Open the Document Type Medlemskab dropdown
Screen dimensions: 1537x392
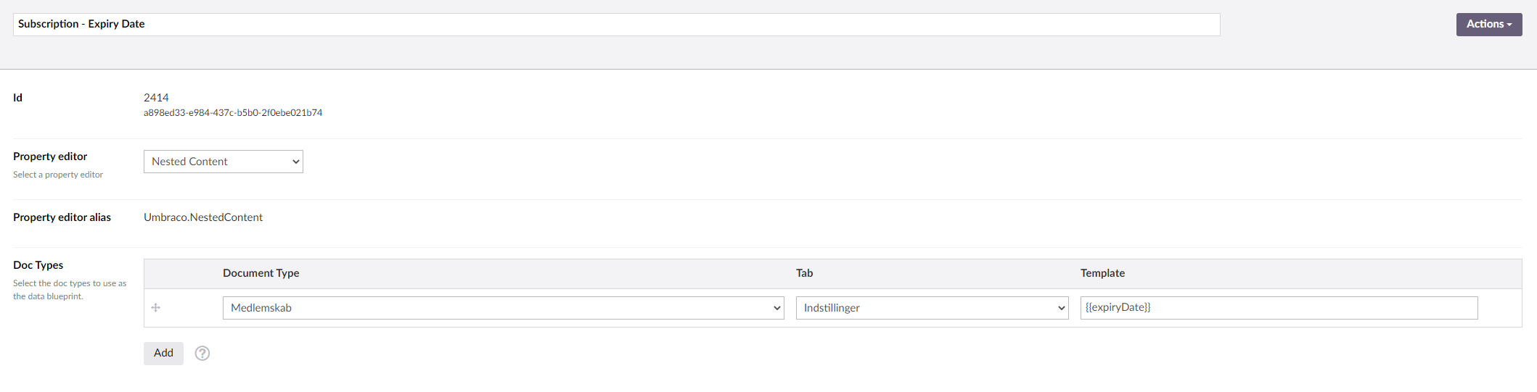pos(503,308)
